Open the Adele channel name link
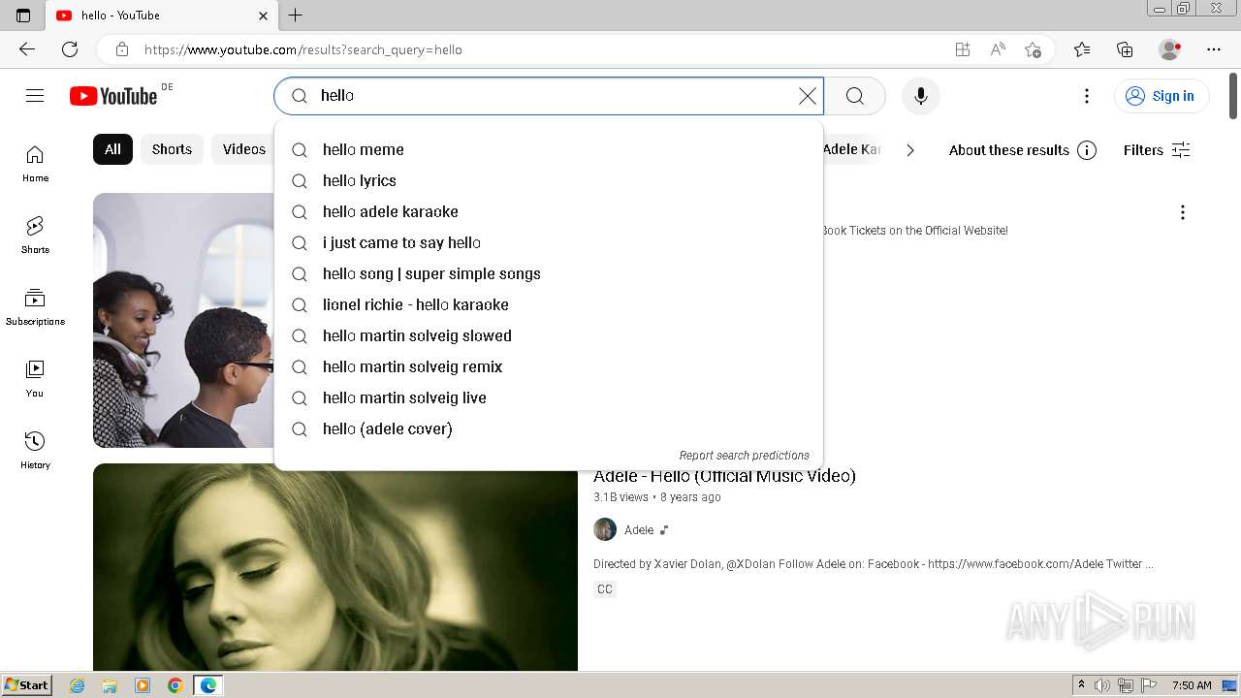 tap(639, 530)
